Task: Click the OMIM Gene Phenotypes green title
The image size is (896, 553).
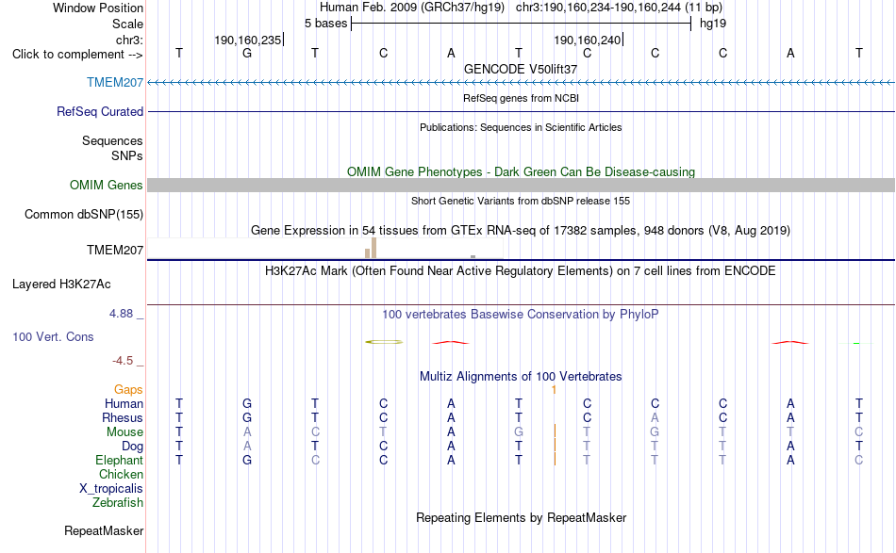Action: [521, 171]
